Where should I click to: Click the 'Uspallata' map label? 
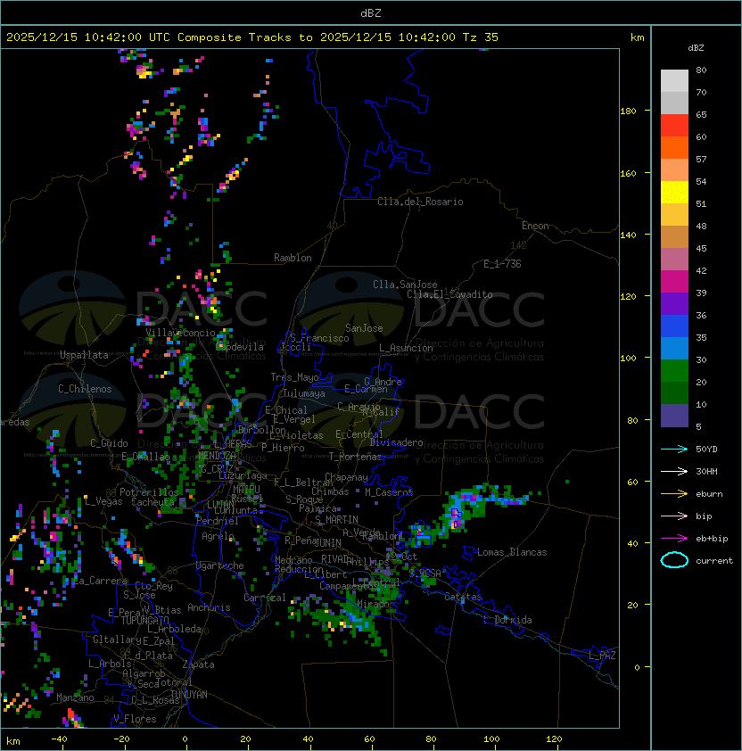tap(84, 355)
